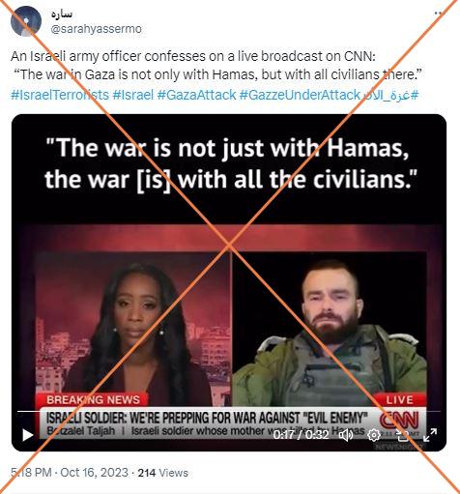Open the tweet's three-dot more menu
The height and width of the screenshot is (494, 460).
(x=439, y=14)
